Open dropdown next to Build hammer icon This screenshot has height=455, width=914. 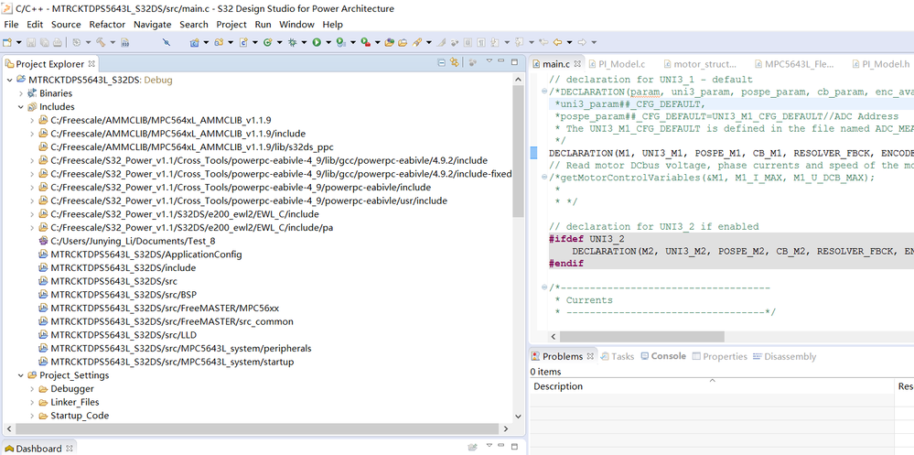click(x=113, y=42)
